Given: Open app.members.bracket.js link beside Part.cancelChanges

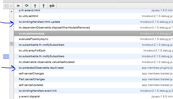Looking at the screenshot, I should click(x=157, y=79).
